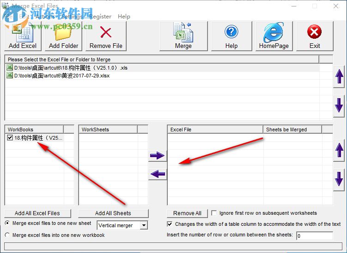The height and width of the screenshot is (253, 347).
Task: Move the selected file down in file list
Action: coord(339,106)
